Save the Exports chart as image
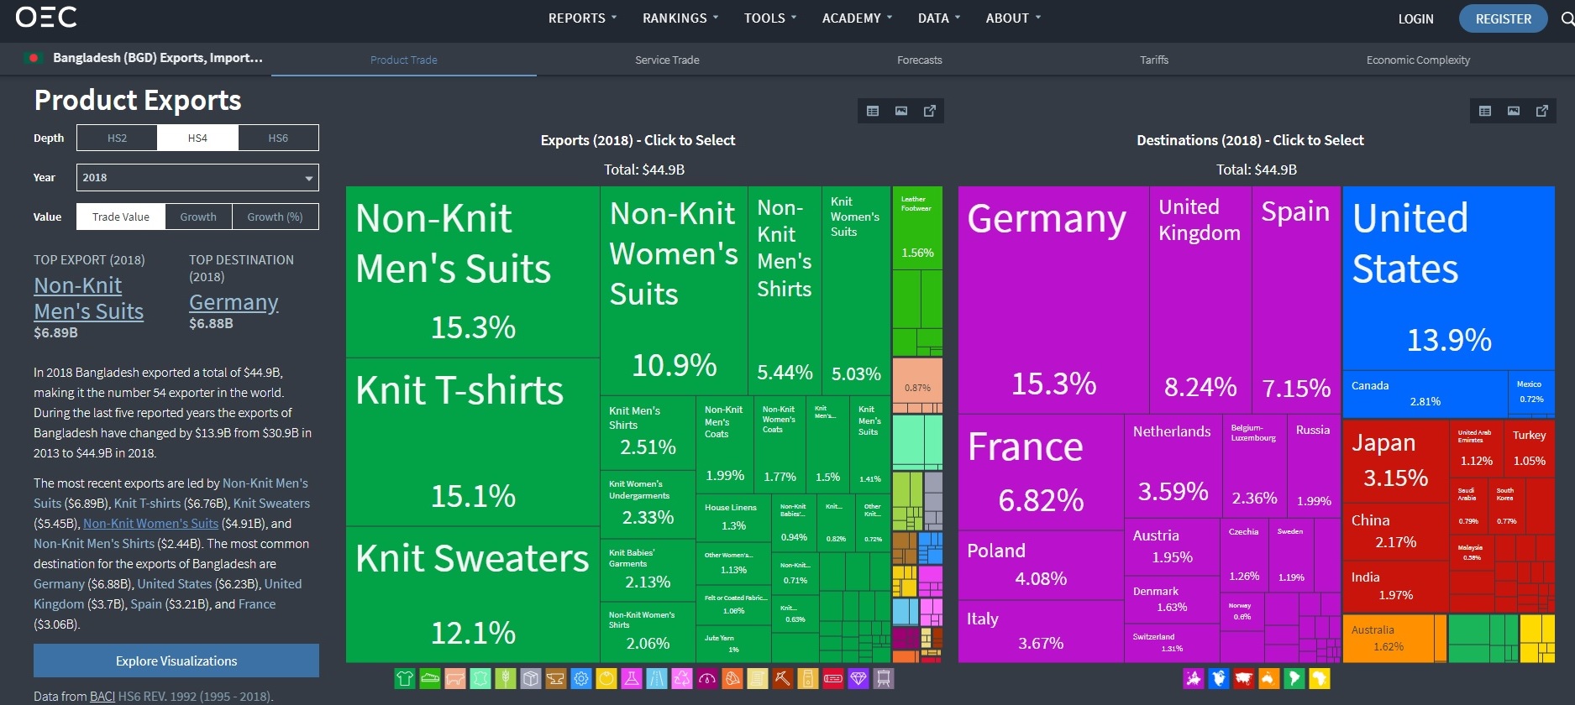Viewport: 1575px width, 705px height. point(901,111)
